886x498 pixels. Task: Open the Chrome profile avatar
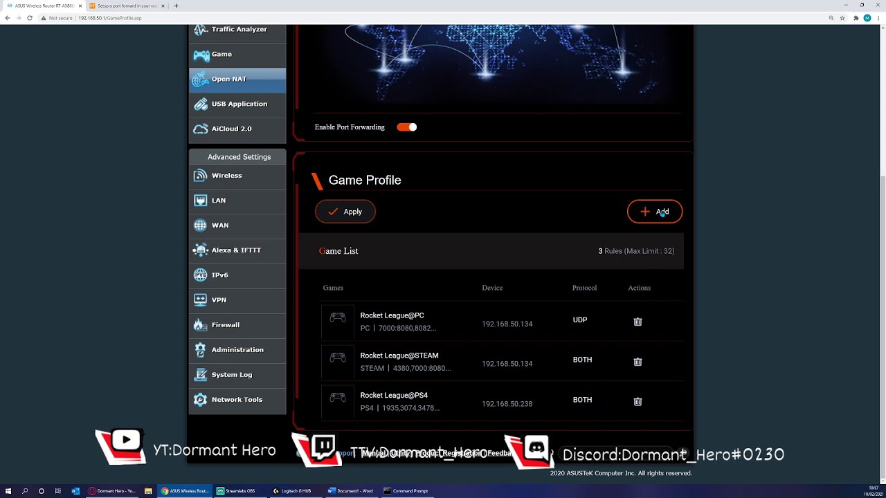click(867, 18)
